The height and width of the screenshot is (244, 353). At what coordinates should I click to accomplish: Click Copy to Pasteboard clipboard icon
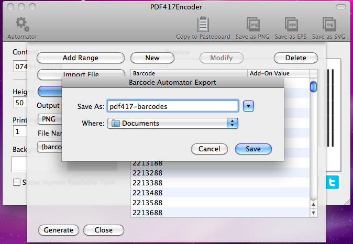tap(203, 24)
